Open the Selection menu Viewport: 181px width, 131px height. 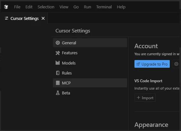[x=46, y=7]
